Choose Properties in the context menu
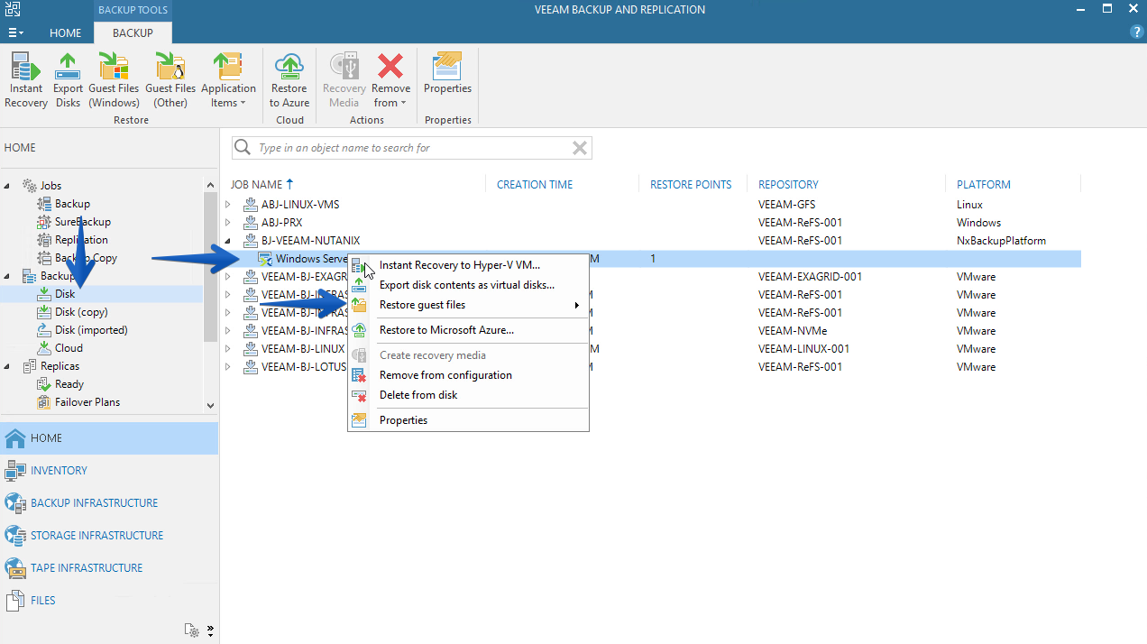Screen dimensions: 1147x644 tap(468, 420)
